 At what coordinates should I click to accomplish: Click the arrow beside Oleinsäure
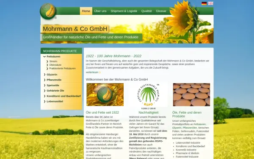[47, 65]
